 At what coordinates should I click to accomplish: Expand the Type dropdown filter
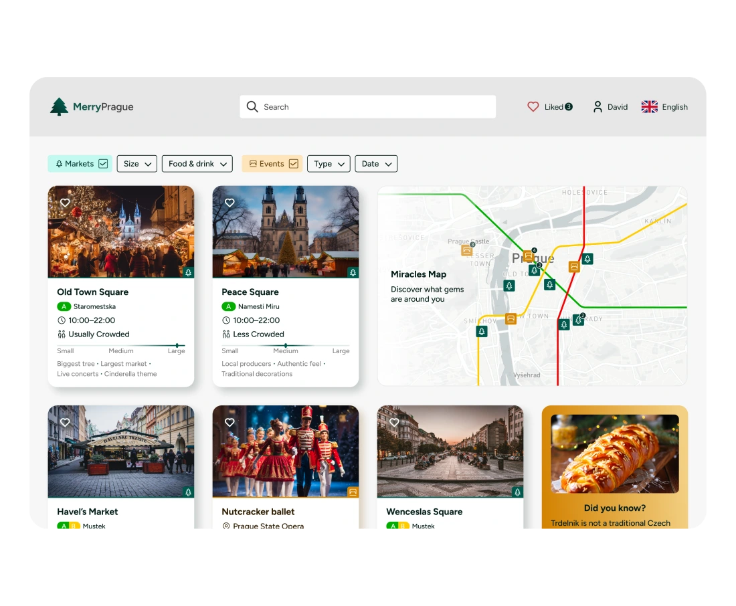click(329, 164)
